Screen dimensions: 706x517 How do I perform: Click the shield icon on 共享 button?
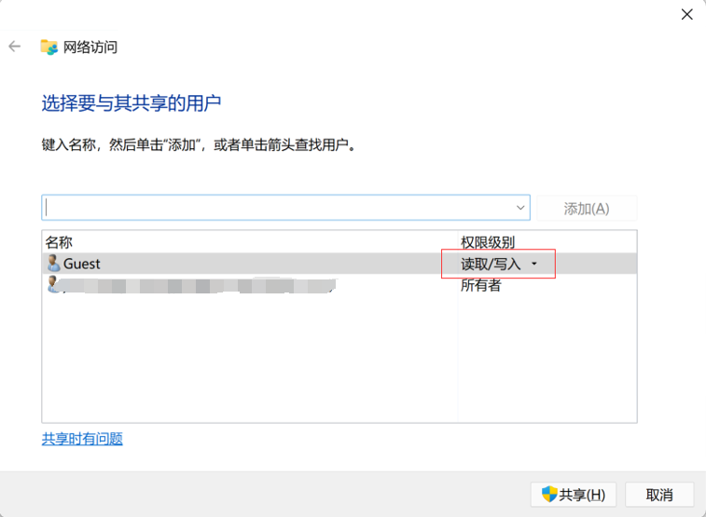549,495
